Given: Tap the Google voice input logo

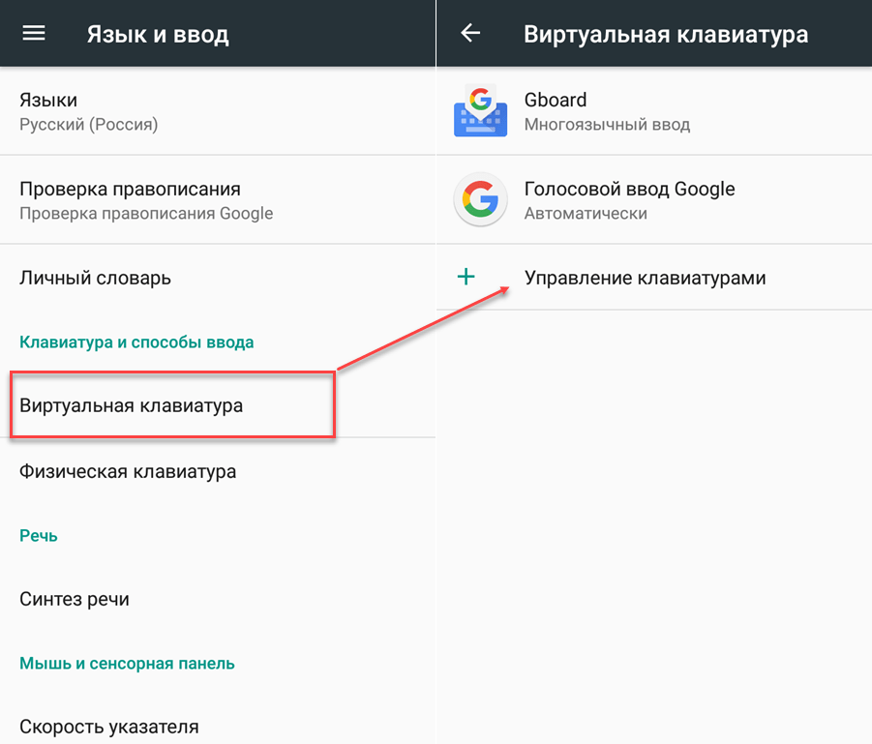Looking at the screenshot, I should pyautogui.click(x=480, y=199).
